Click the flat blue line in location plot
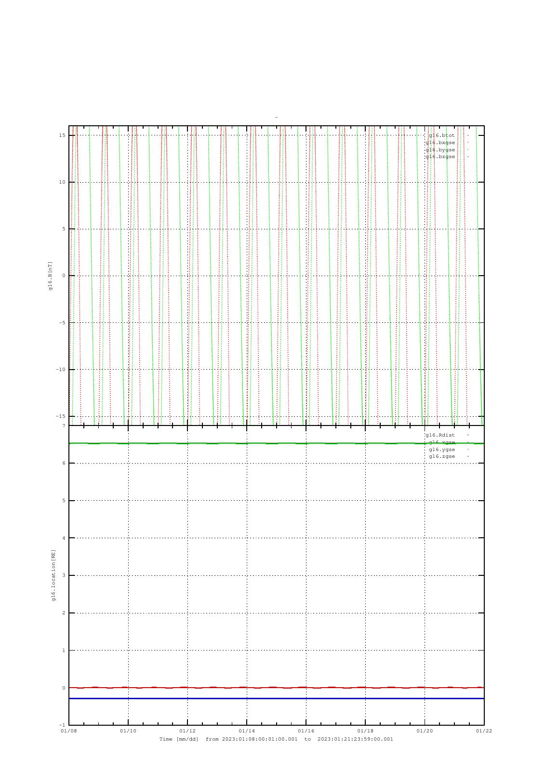This screenshot has height=771, width=545. point(276,698)
